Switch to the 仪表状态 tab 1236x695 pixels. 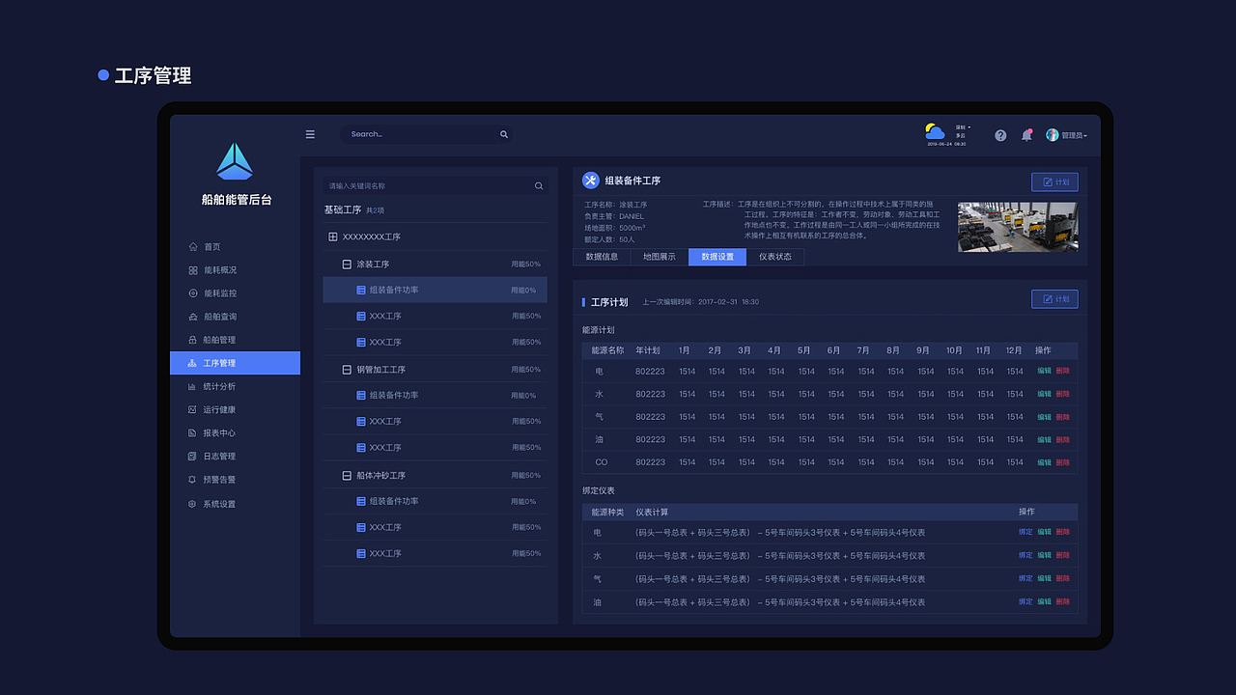click(775, 257)
